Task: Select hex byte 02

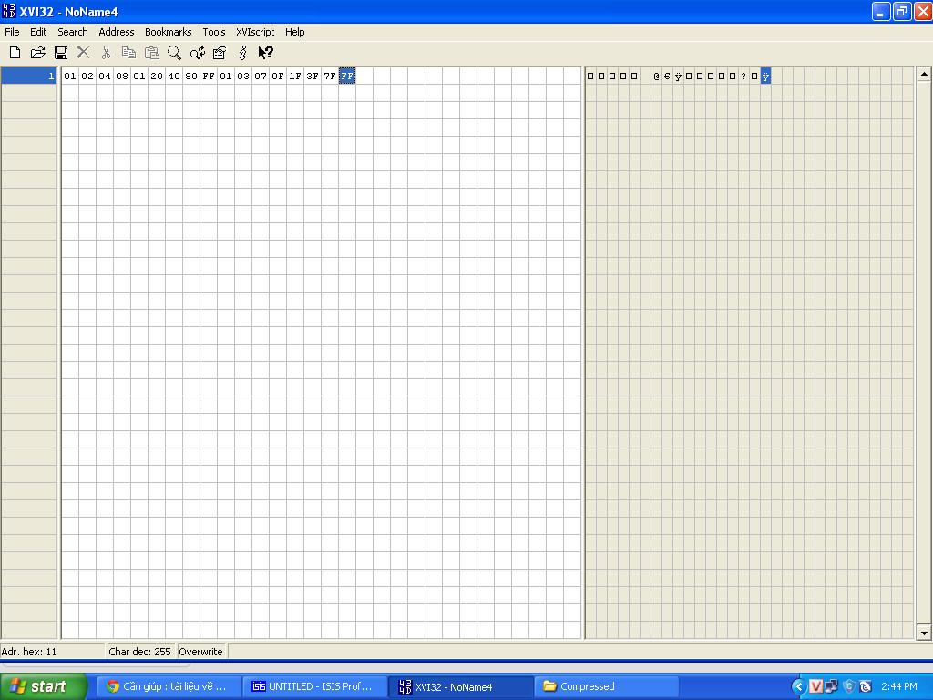Action: pyautogui.click(x=87, y=77)
